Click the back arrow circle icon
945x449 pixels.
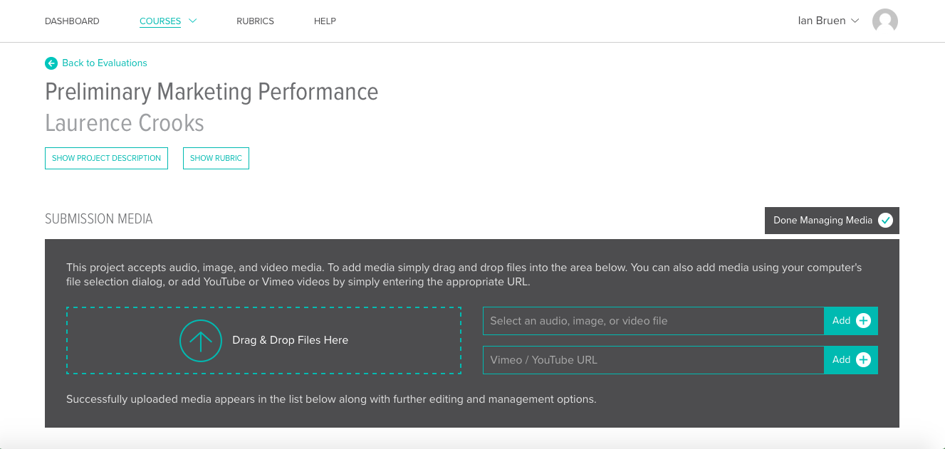[x=51, y=63]
